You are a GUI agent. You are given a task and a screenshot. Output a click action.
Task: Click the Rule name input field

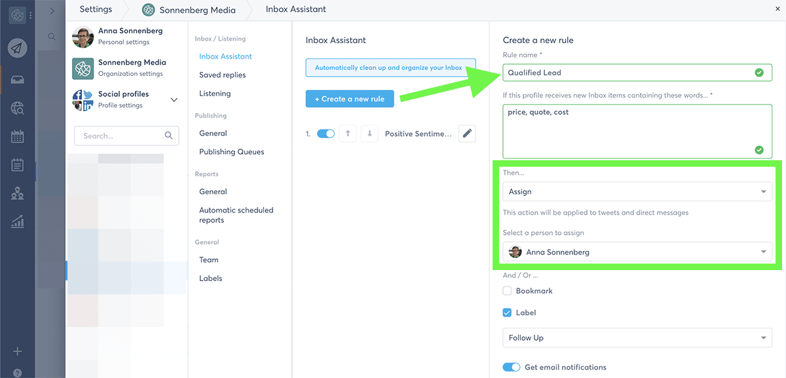[637, 73]
